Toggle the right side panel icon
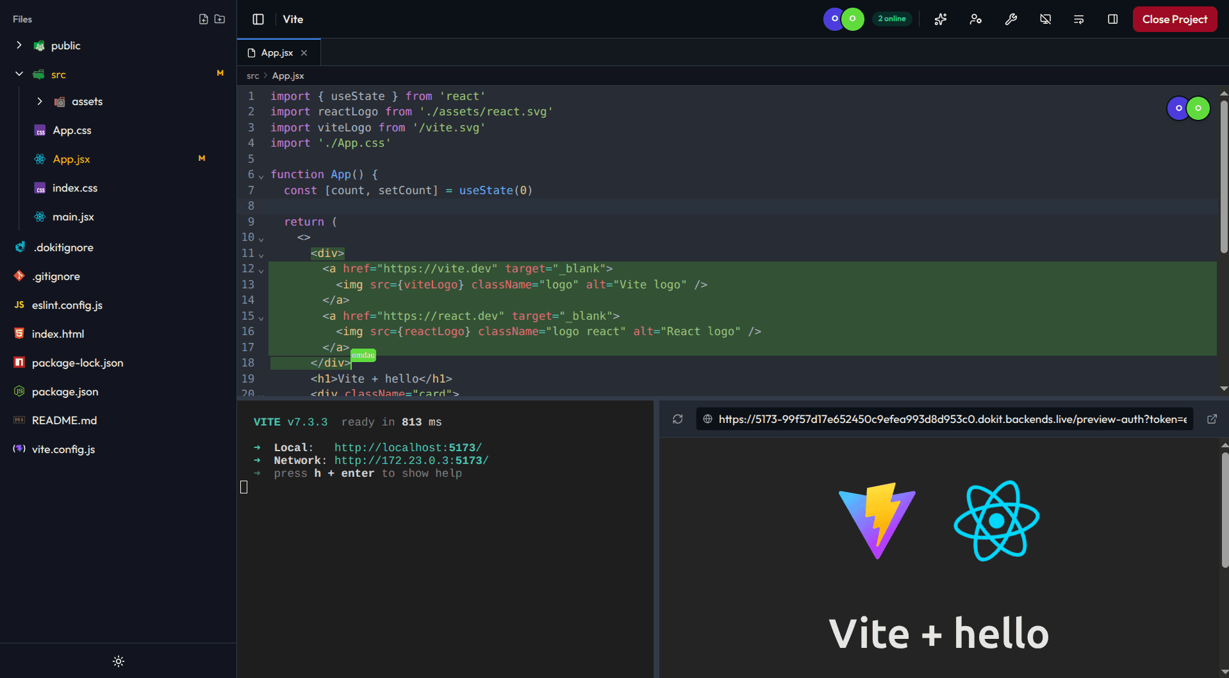Screen dimensions: 1229x678 [1113, 19]
